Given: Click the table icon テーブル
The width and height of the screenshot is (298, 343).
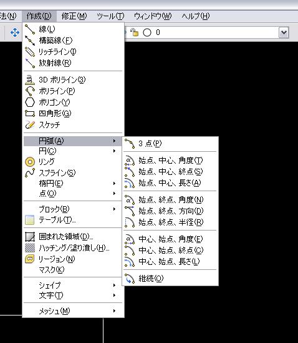Looking at the screenshot, I should coord(30,220).
